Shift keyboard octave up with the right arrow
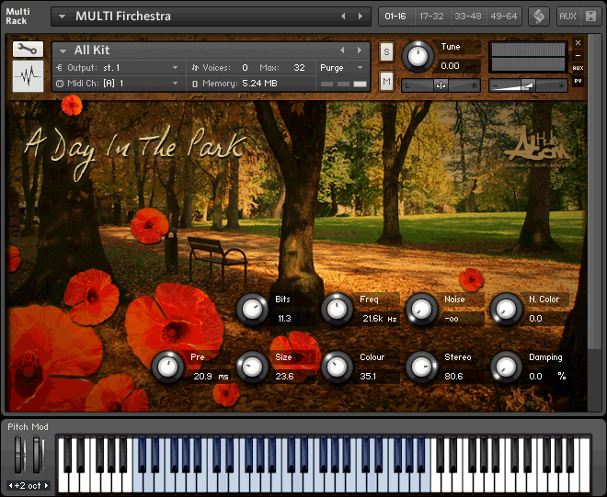 tap(47, 485)
